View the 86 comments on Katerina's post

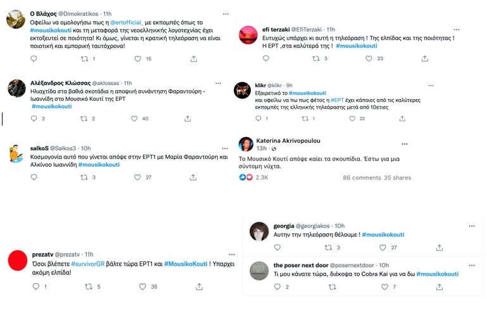click(362, 178)
